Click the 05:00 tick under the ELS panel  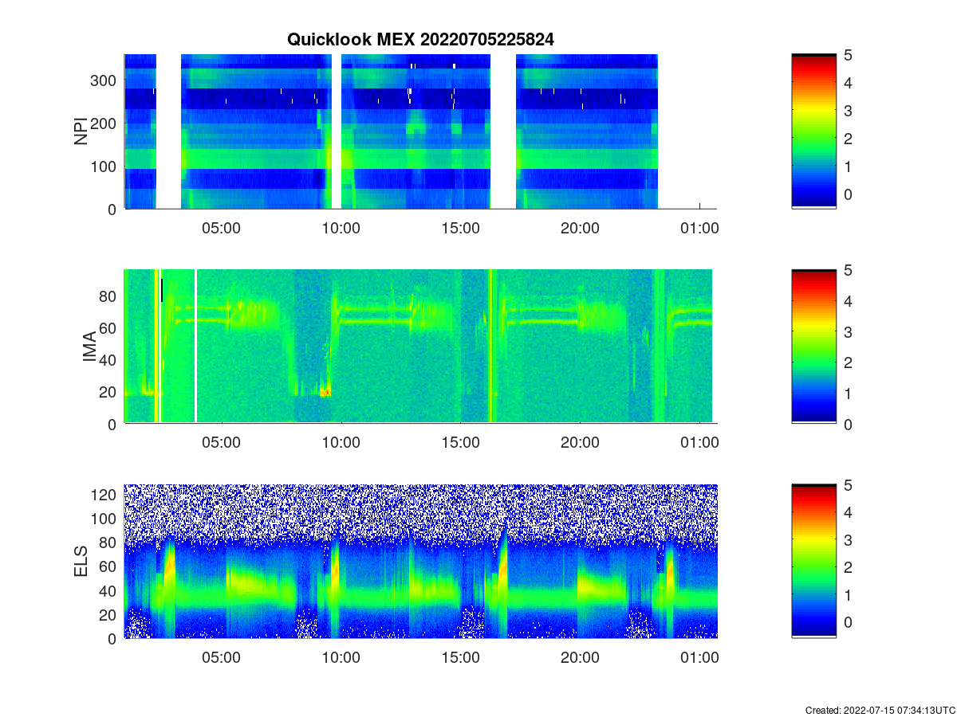221,658
